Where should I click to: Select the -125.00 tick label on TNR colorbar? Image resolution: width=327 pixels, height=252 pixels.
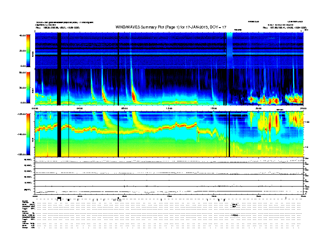click(22, 114)
